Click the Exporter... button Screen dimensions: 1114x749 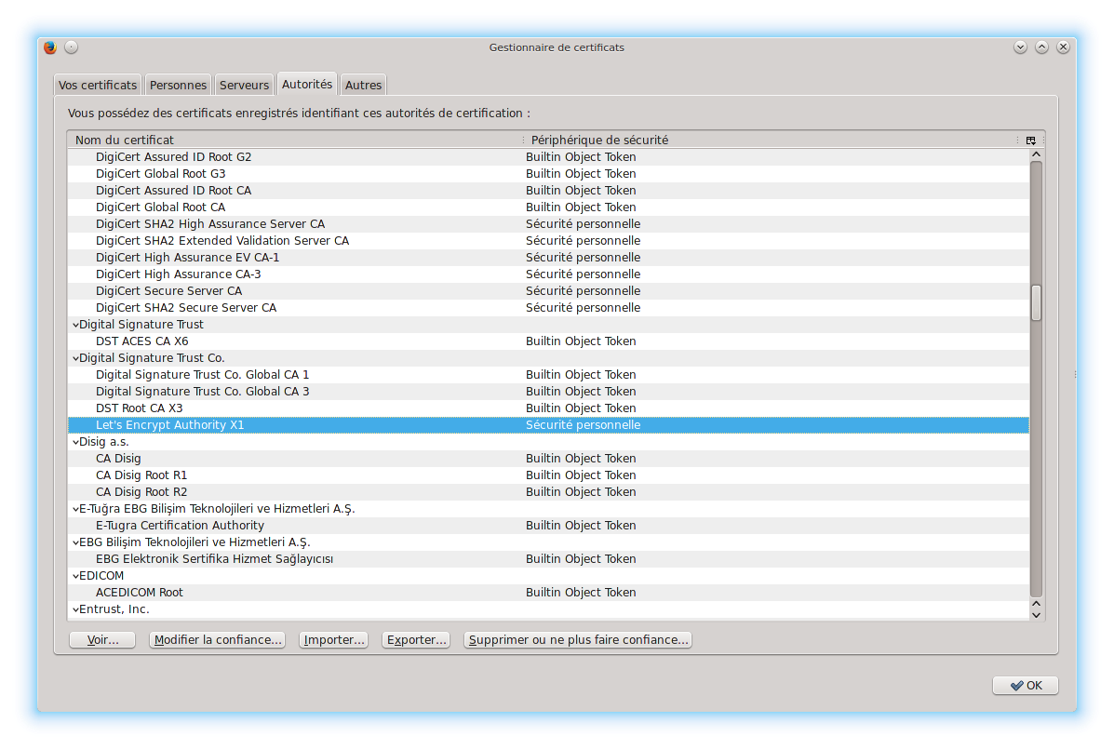[x=416, y=639]
